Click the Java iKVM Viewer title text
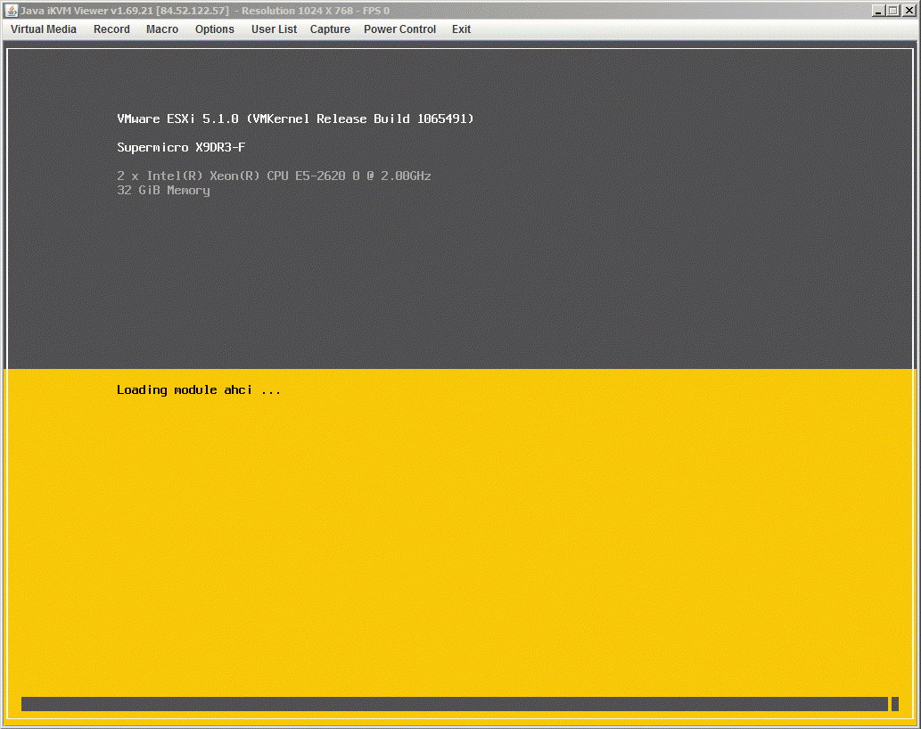 (205, 11)
